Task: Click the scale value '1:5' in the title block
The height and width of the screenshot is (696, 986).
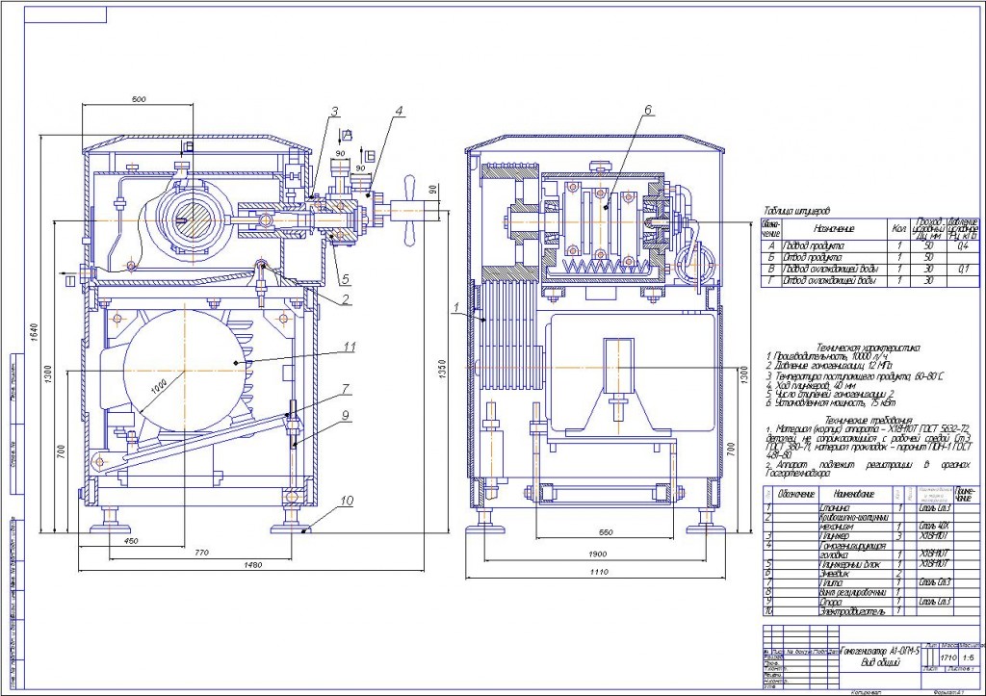Action: point(967,658)
